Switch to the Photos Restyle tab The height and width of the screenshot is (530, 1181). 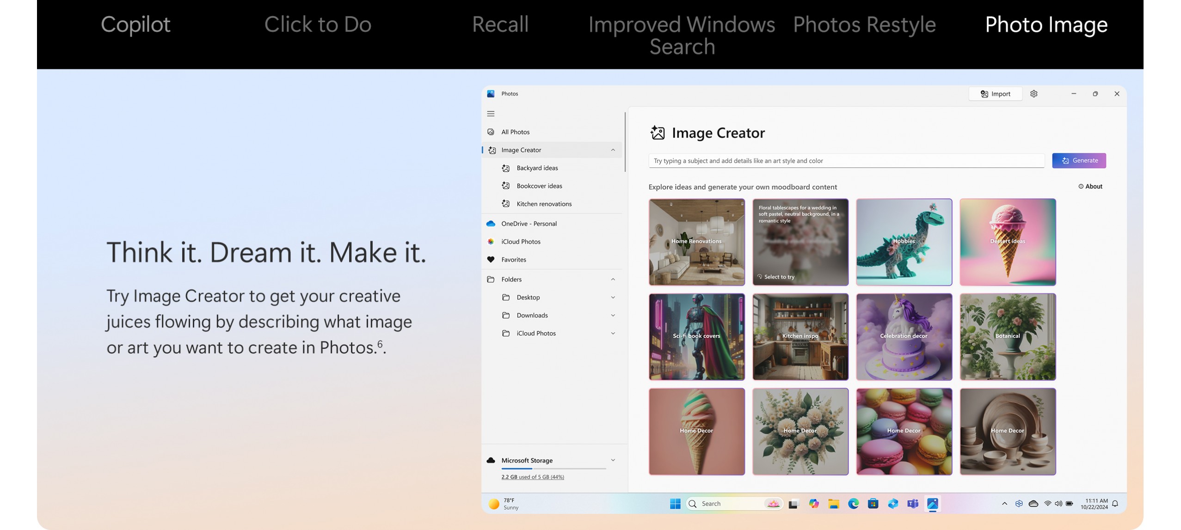point(864,24)
